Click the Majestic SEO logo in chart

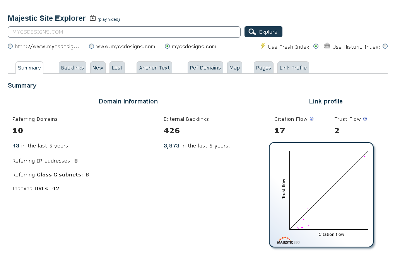click(289, 240)
